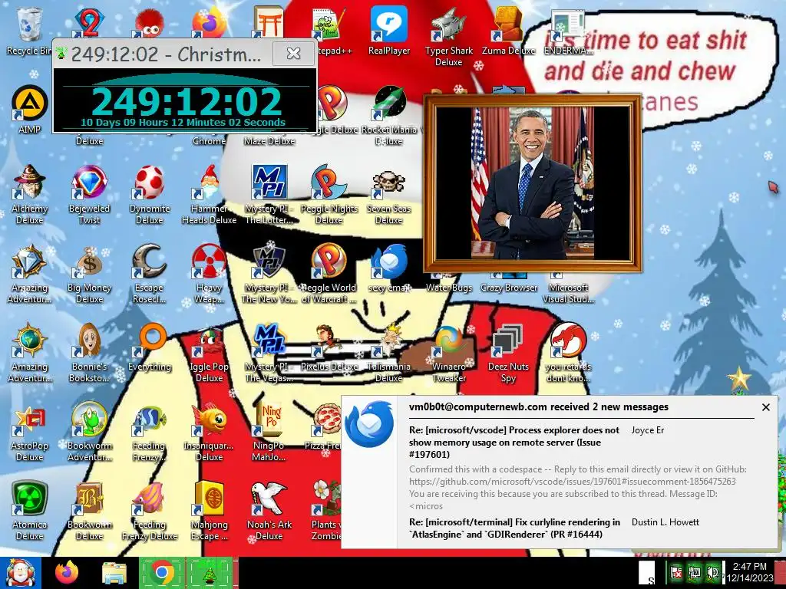Select the Mystery PI The Vegas icon

(x=269, y=353)
